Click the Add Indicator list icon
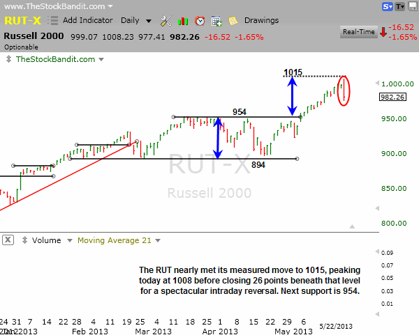Image resolution: width=419 pixels, height=335 pixels. pos(55,21)
